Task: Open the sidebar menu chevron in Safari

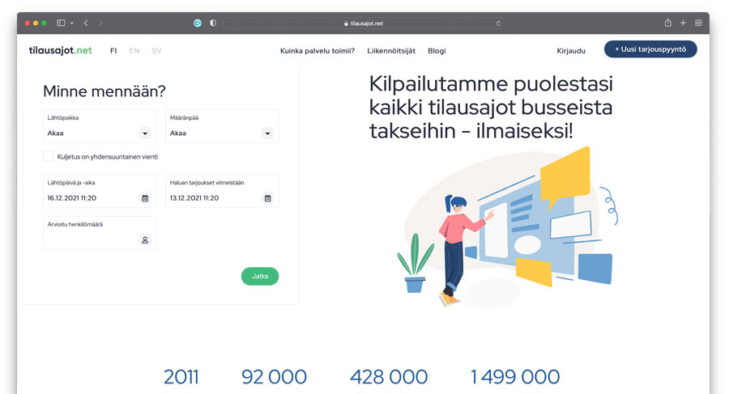Action: click(x=71, y=23)
